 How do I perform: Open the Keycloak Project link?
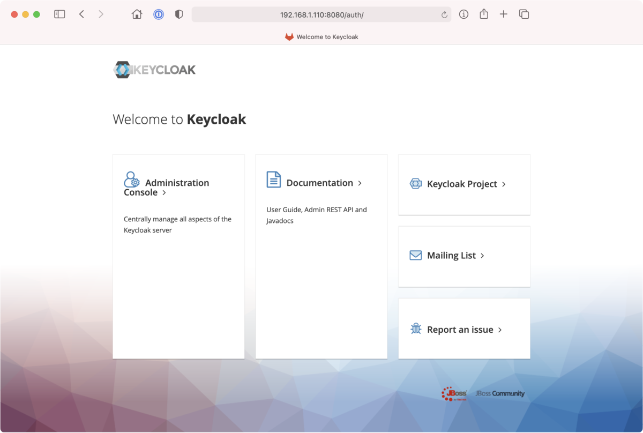point(462,184)
